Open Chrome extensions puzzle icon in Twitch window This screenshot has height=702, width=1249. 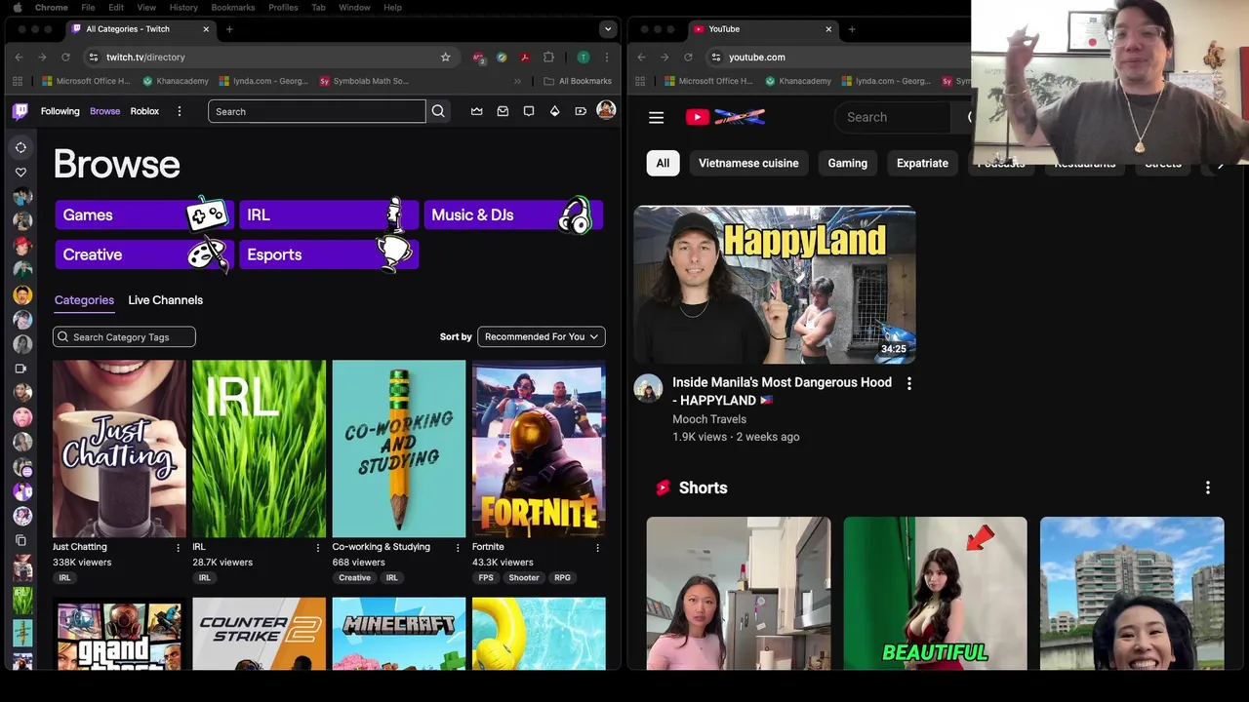(x=548, y=58)
